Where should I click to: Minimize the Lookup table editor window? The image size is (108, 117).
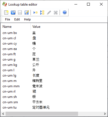(76, 4)
